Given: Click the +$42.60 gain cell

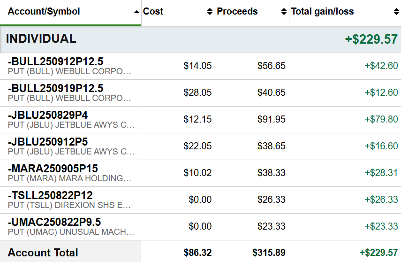Looking at the screenshot, I should pyautogui.click(x=381, y=66).
